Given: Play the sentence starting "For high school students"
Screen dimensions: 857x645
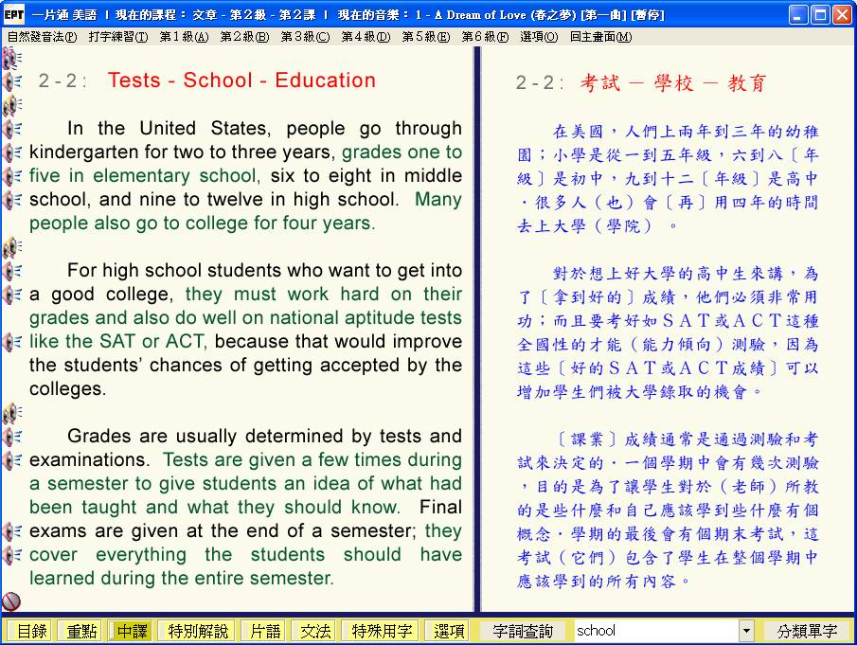Looking at the screenshot, I should 11,271.
